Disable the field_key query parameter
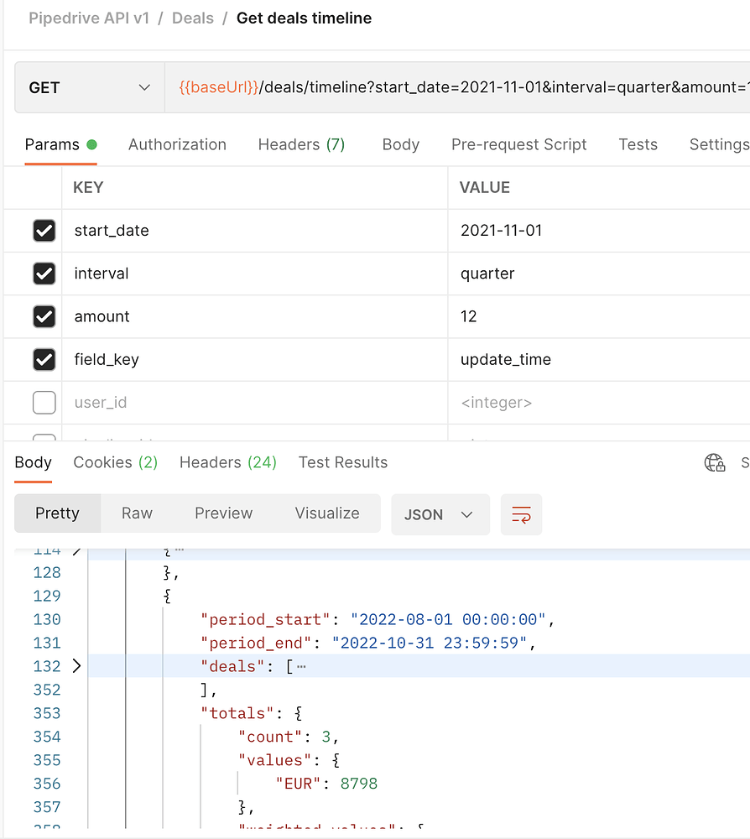The image size is (750, 839). pos(44,359)
